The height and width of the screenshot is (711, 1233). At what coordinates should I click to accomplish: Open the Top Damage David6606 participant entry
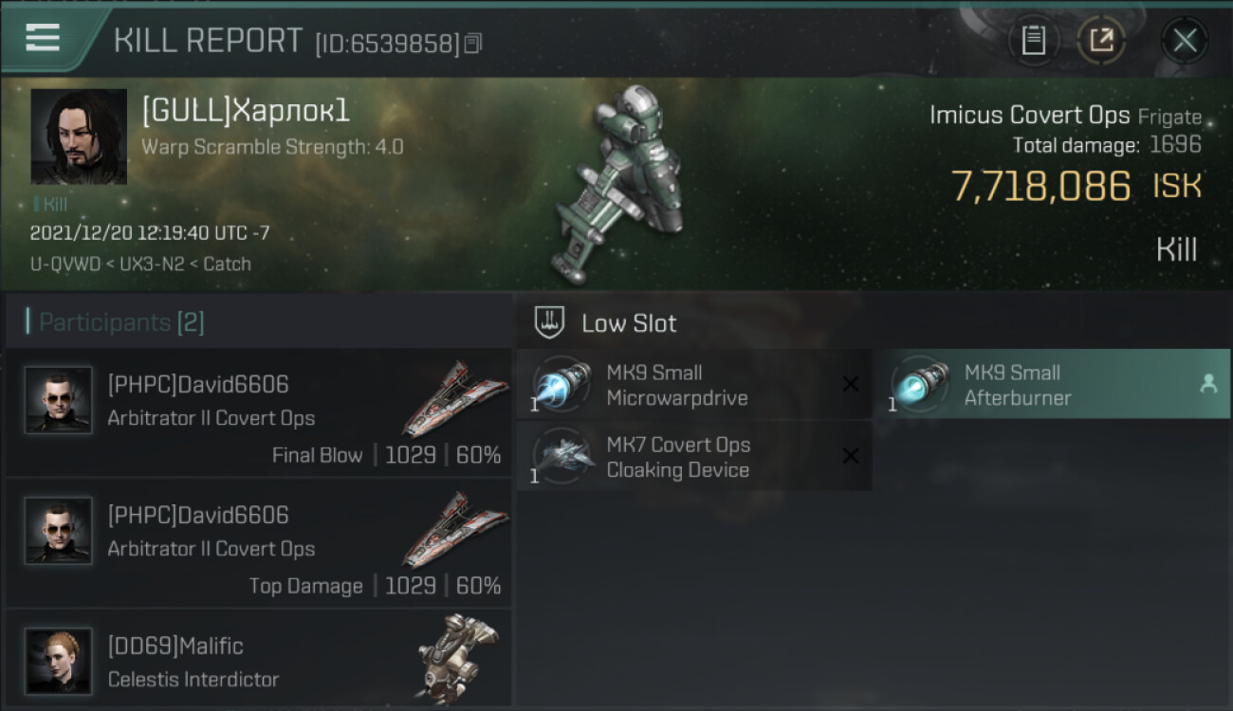coord(259,544)
